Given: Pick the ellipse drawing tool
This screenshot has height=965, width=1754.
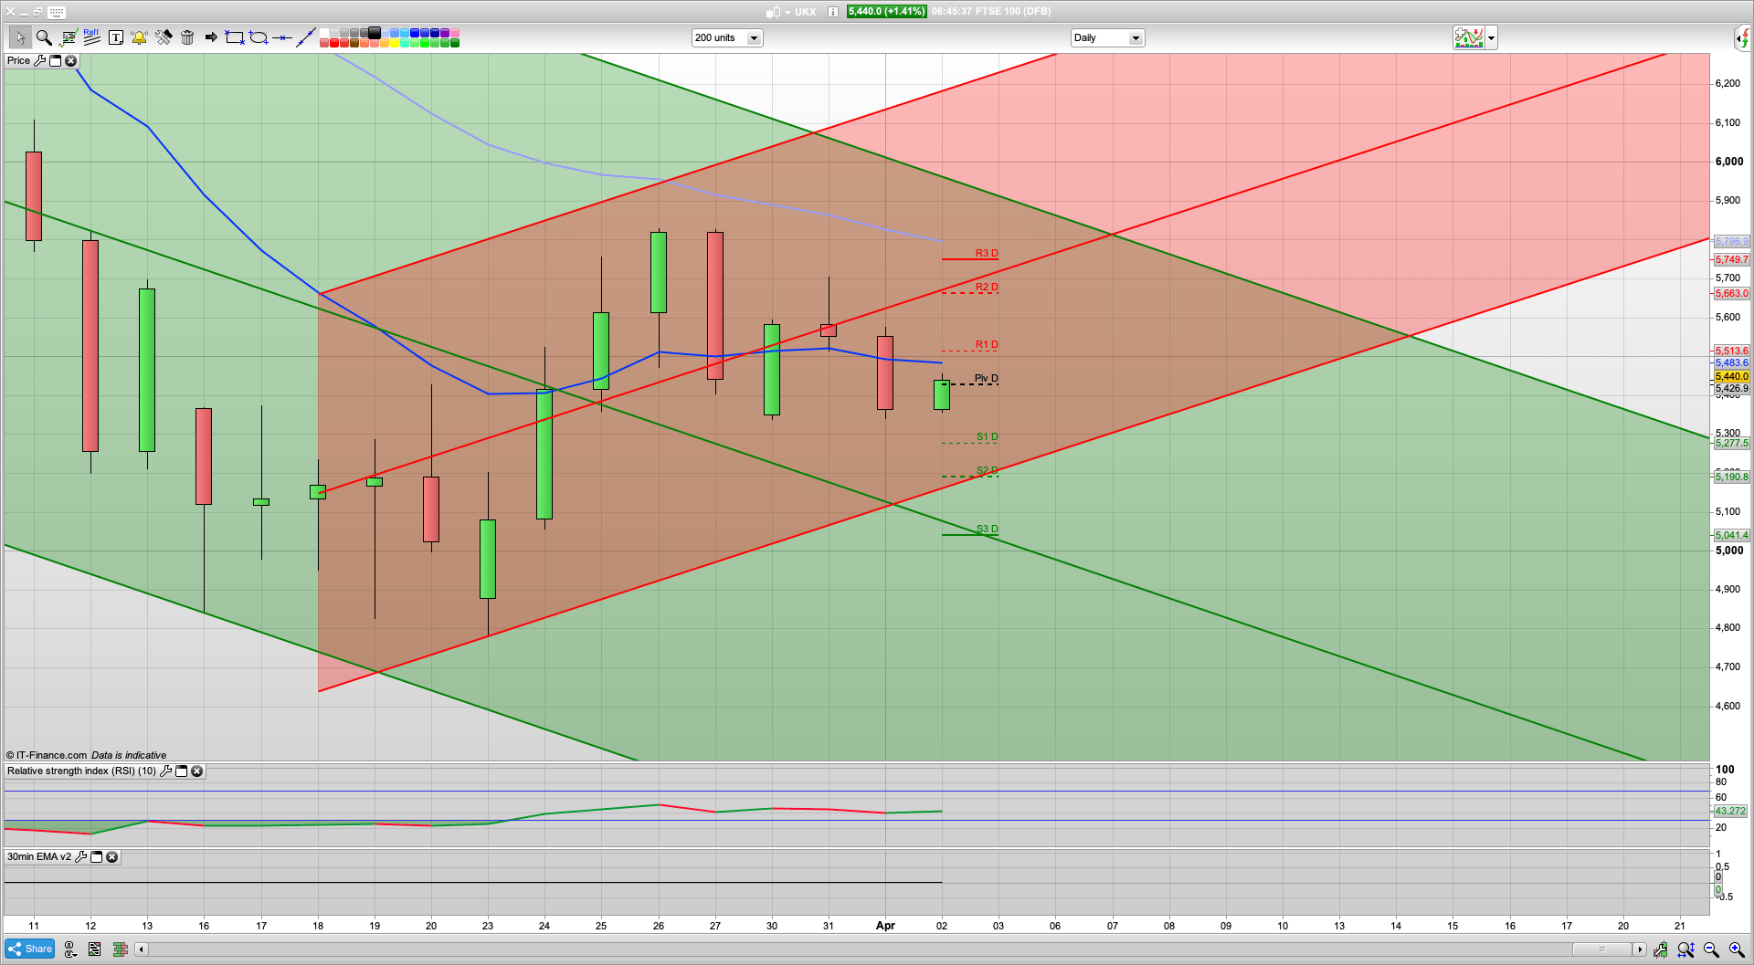Looking at the screenshot, I should pos(259,37).
